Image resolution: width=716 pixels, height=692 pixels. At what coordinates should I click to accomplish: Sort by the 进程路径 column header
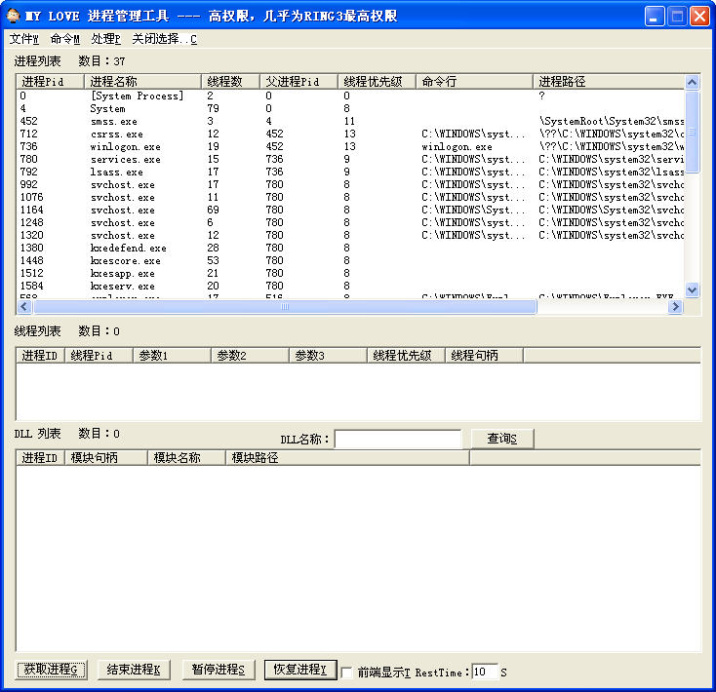(609, 82)
